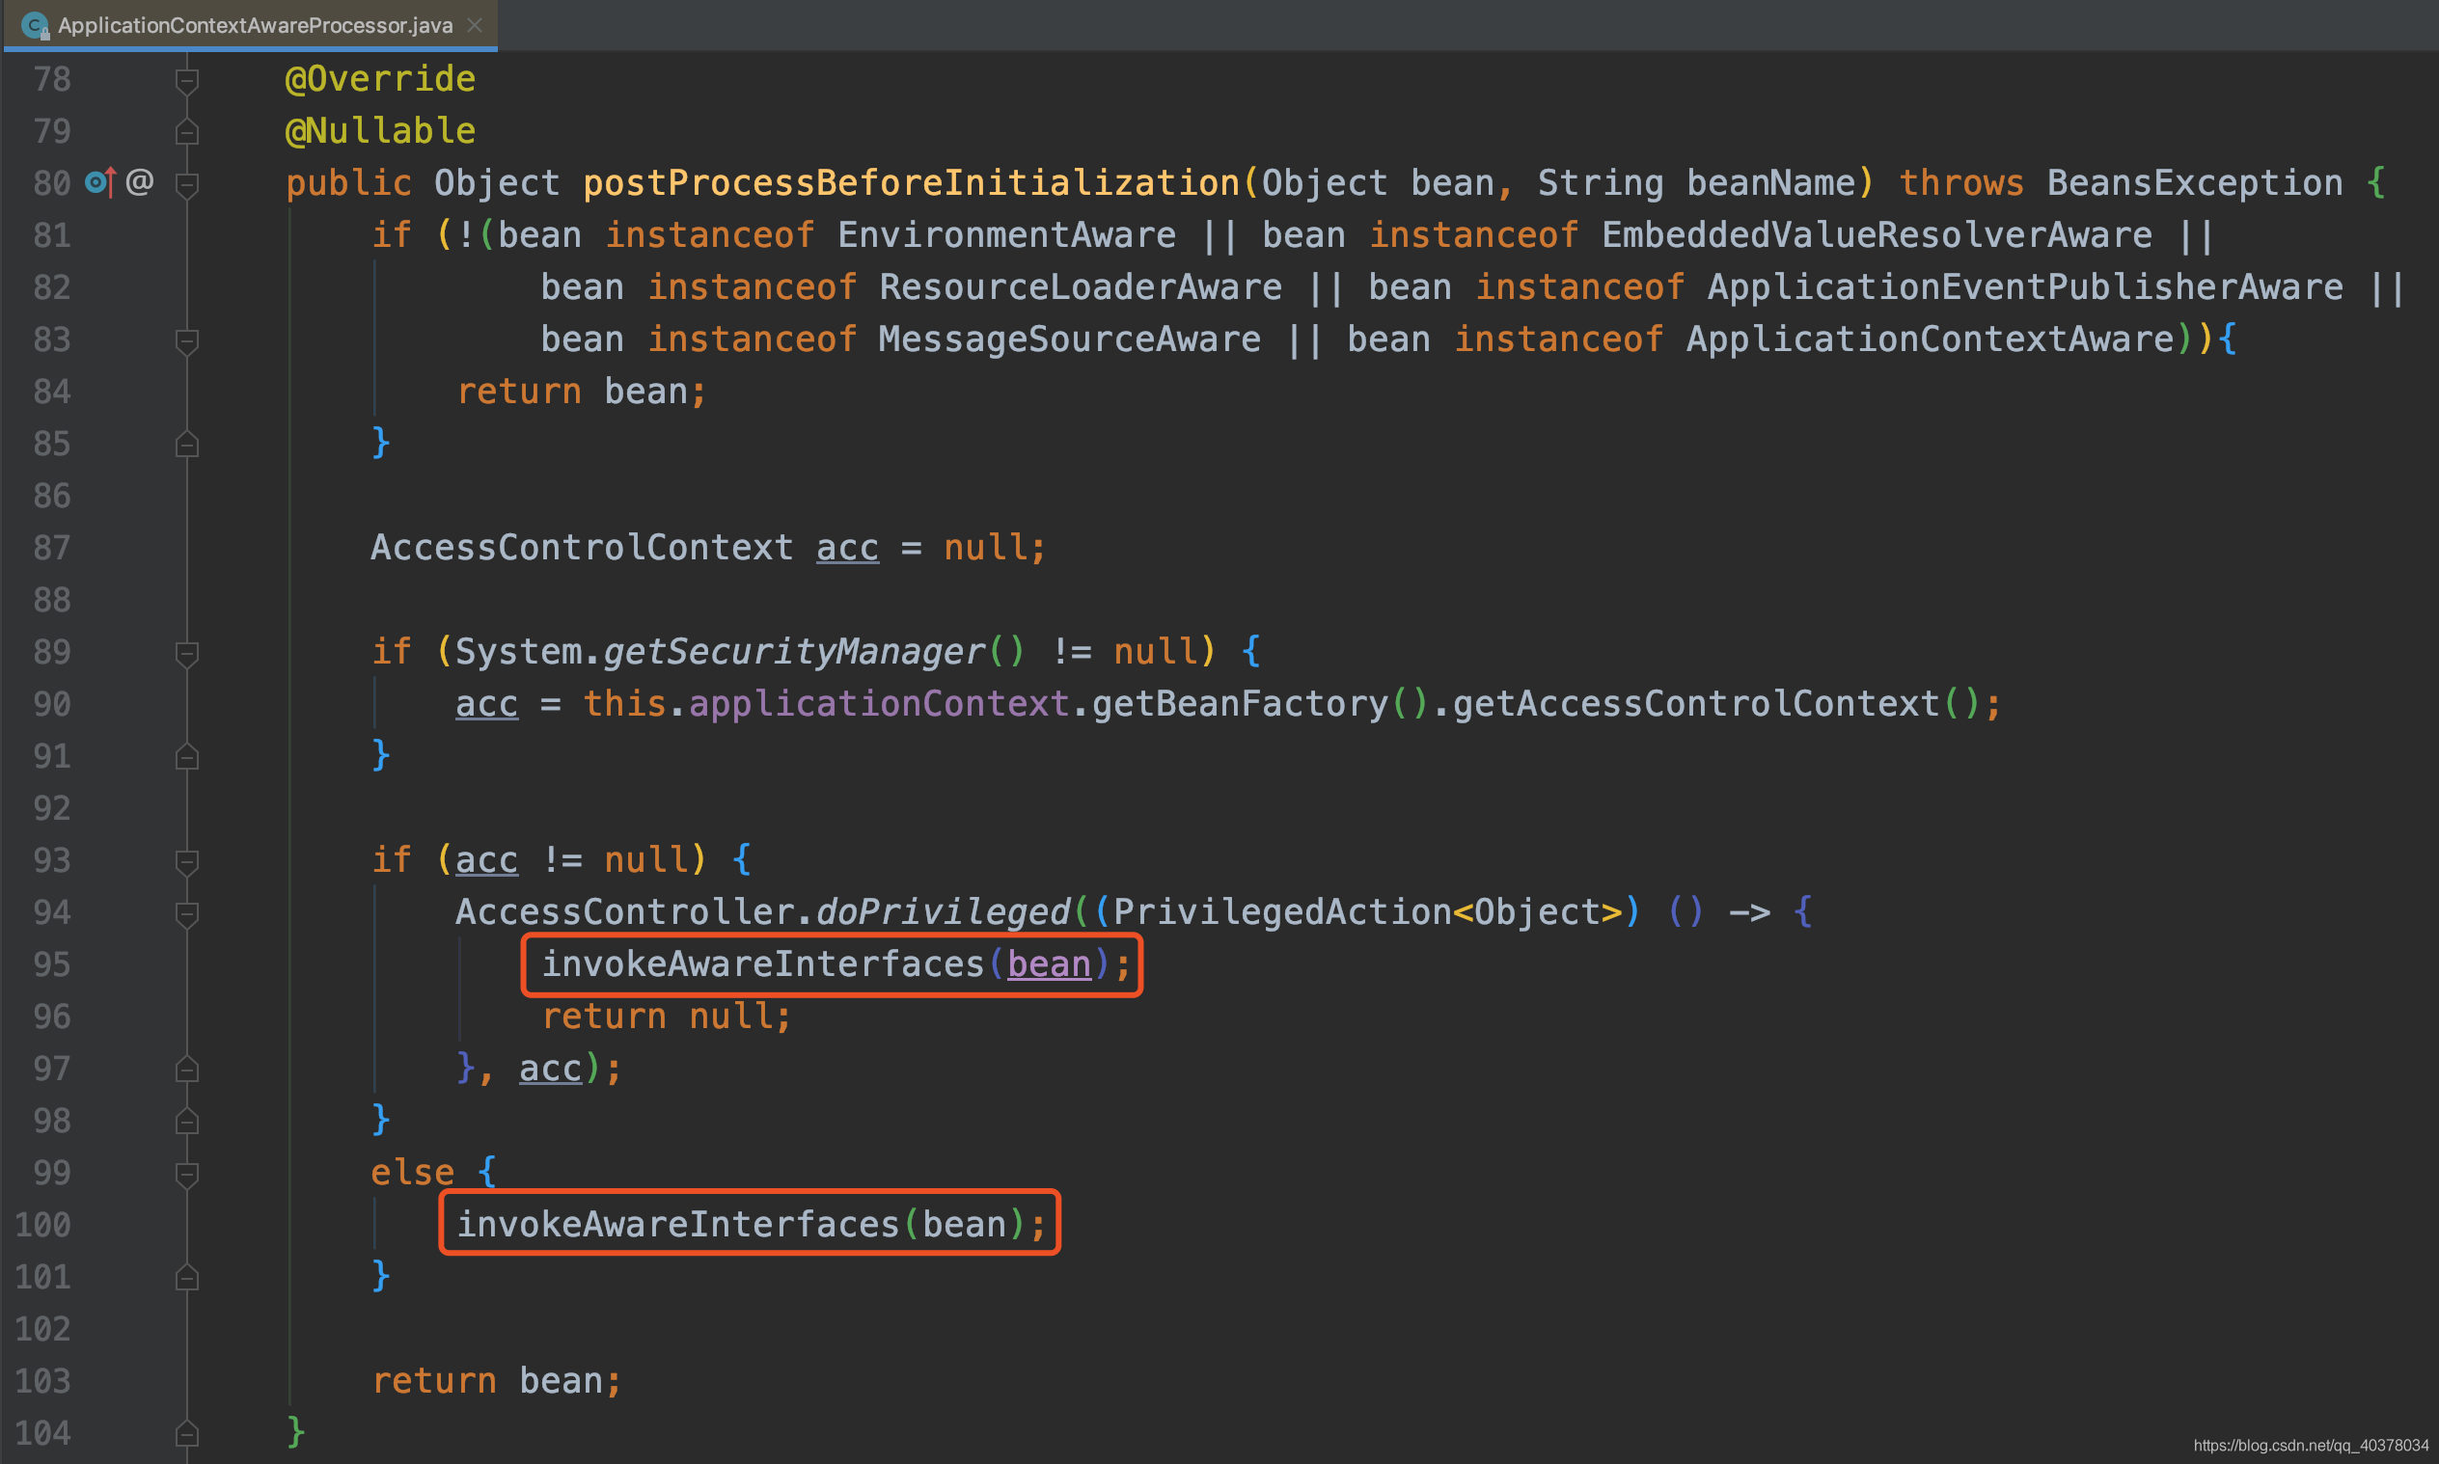Collapse the else-block fold marker at line 99

[186, 1174]
